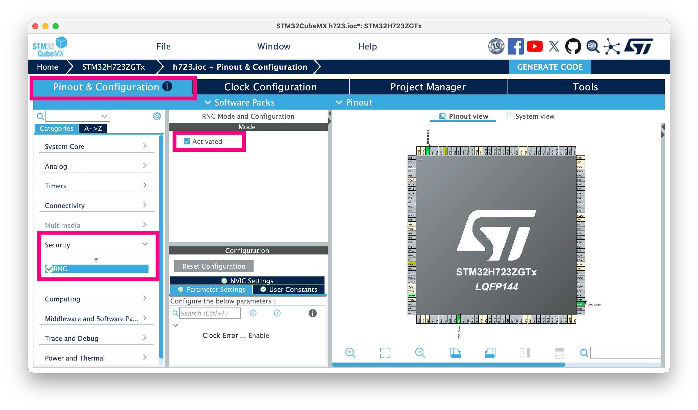Zoom in on the pinout chip

click(x=350, y=353)
